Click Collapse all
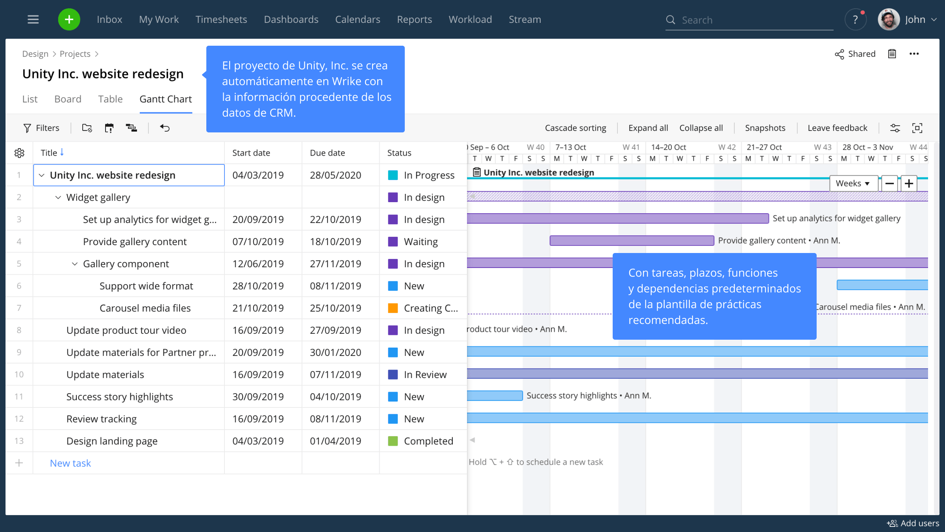Viewport: 945px width, 532px height. click(701, 128)
